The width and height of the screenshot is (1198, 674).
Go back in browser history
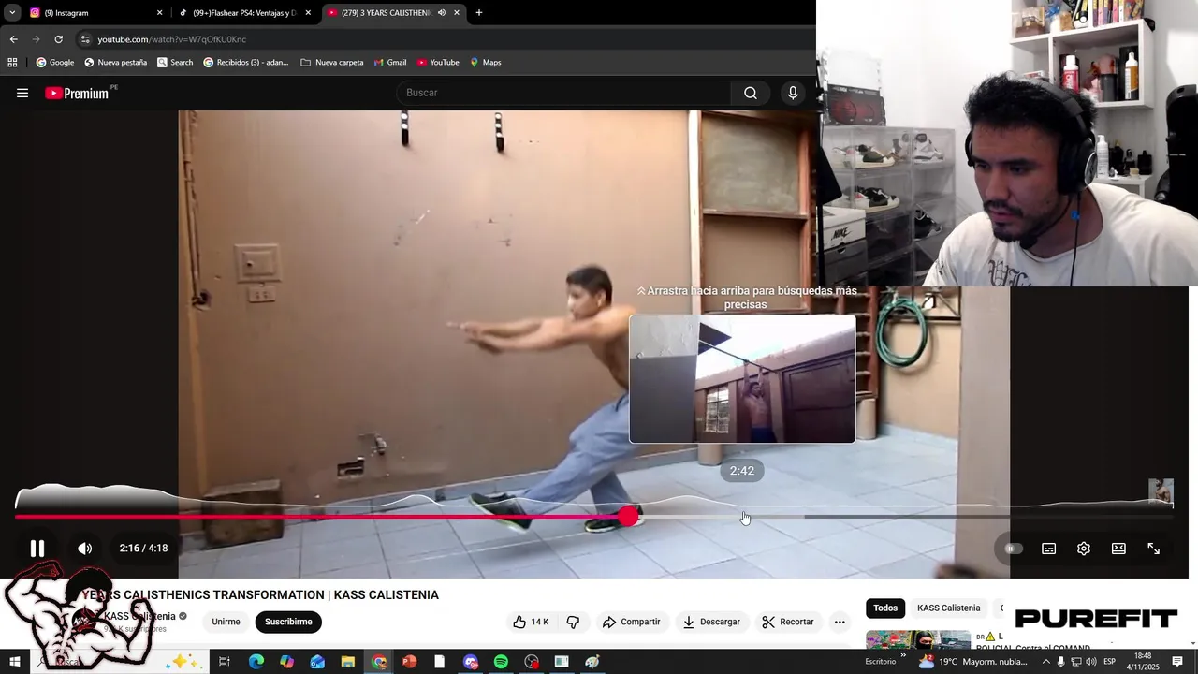14,39
